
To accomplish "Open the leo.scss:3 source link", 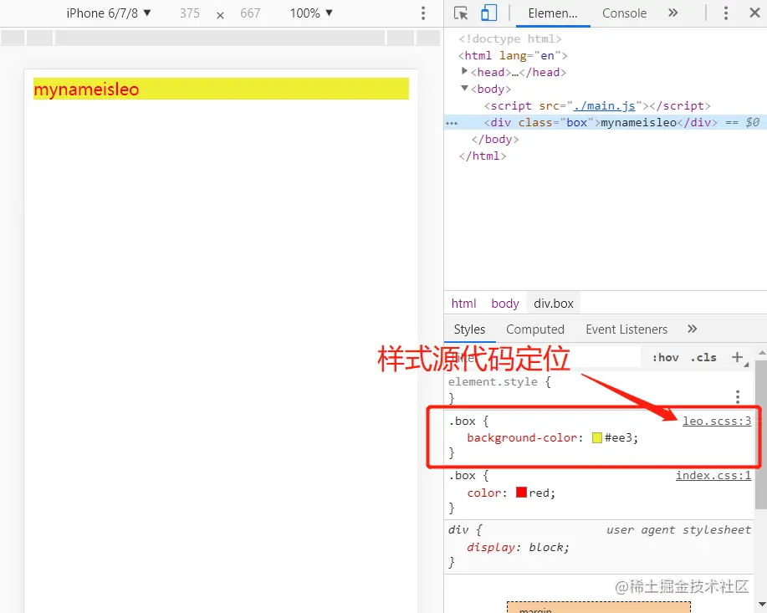I will (716, 421).
